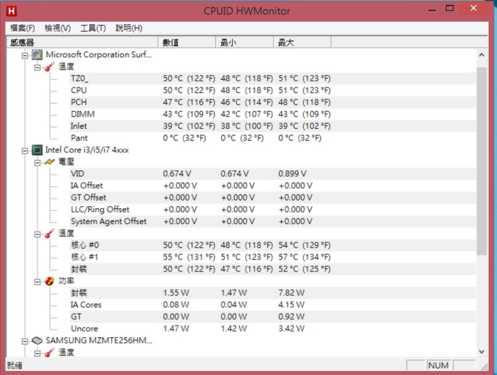
Task: Select the GT Offset row
Action: click(x=273, y=197)
